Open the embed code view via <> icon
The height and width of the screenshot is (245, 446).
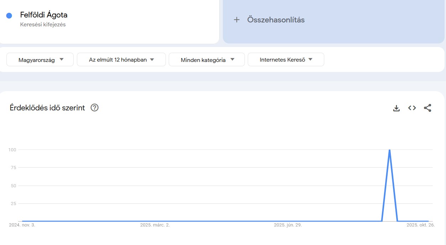coord(412,108)
